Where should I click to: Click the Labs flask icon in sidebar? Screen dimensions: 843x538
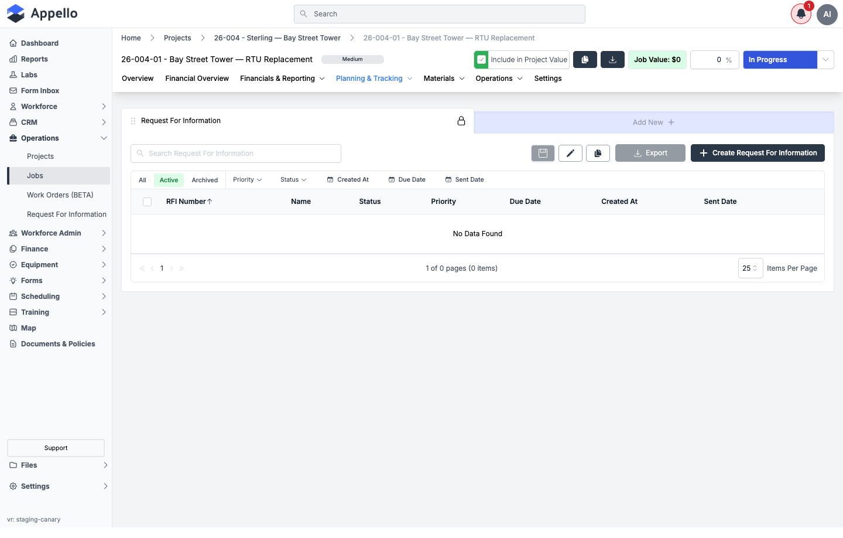(13, 75)
